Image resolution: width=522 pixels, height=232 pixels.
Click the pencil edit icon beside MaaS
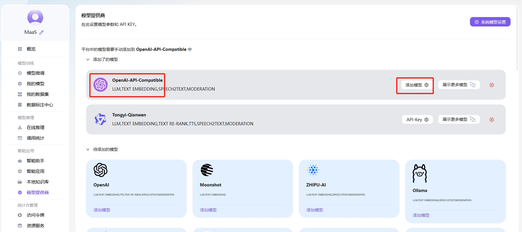pos(41,32)
